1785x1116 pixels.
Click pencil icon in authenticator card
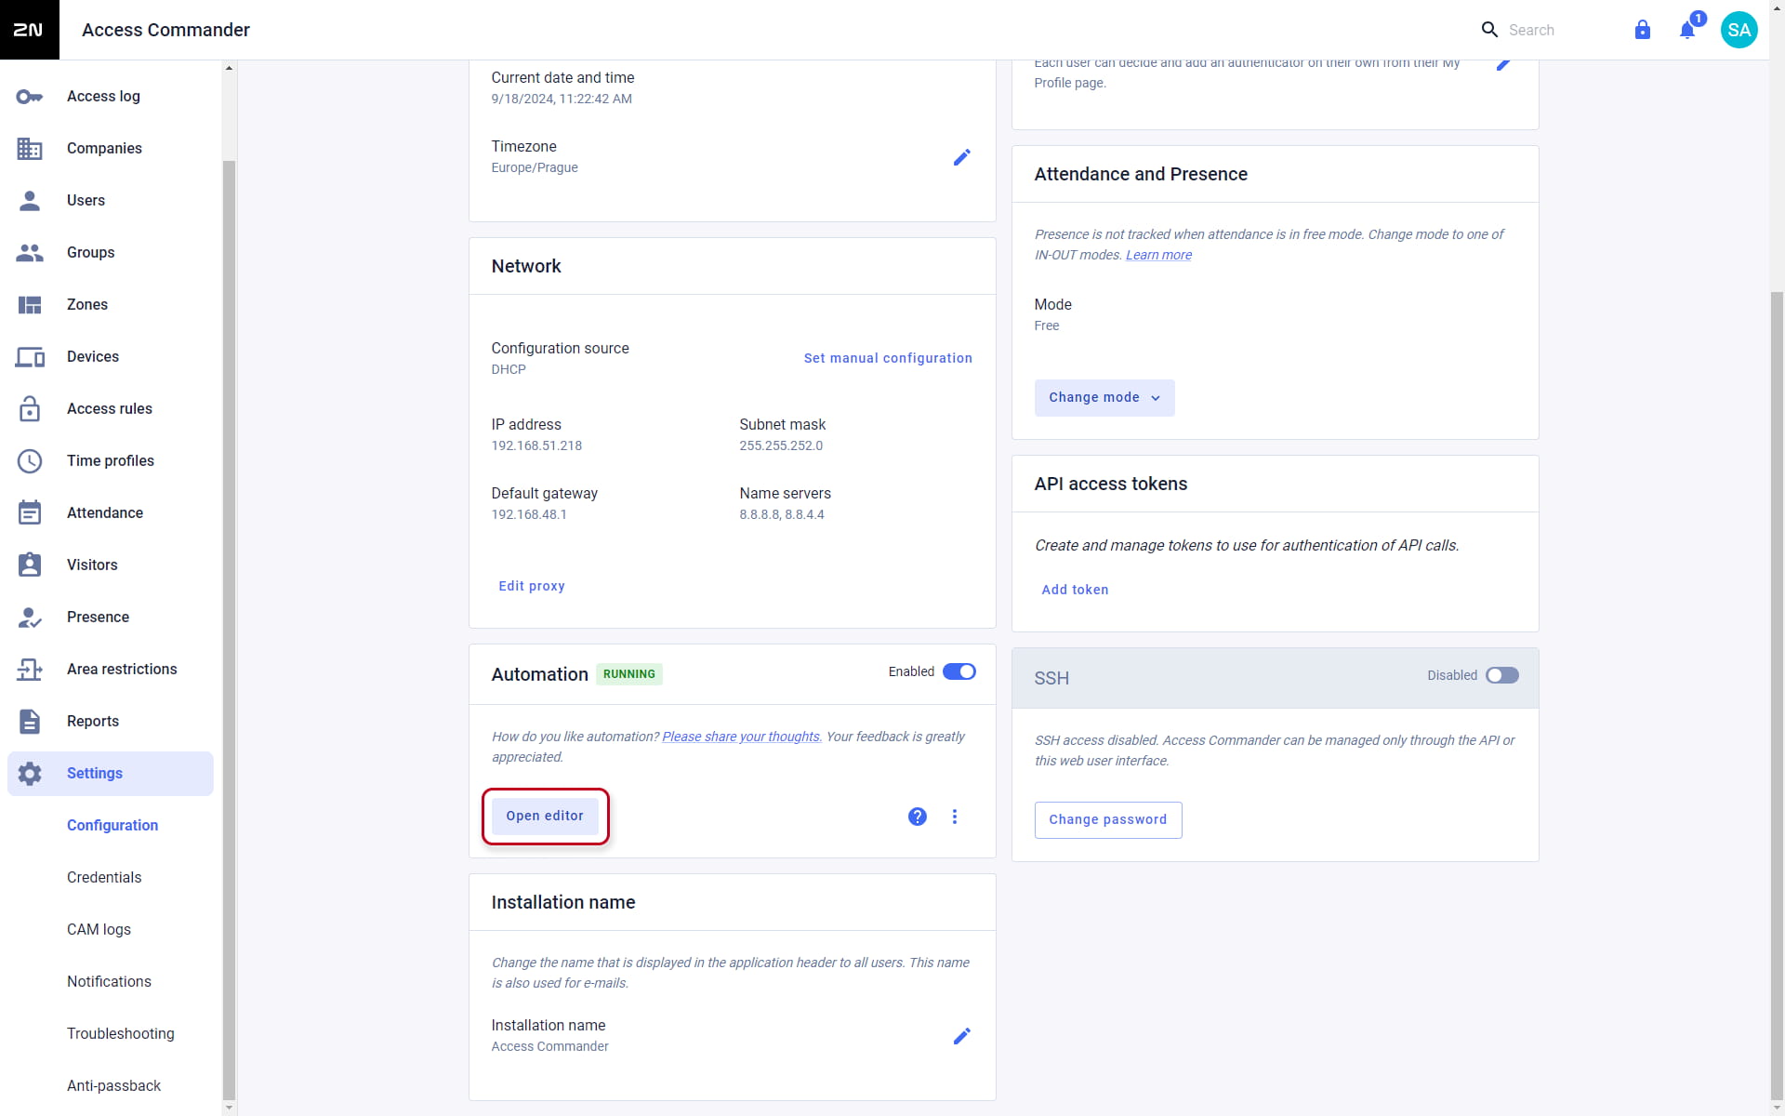pos(1503,63)
